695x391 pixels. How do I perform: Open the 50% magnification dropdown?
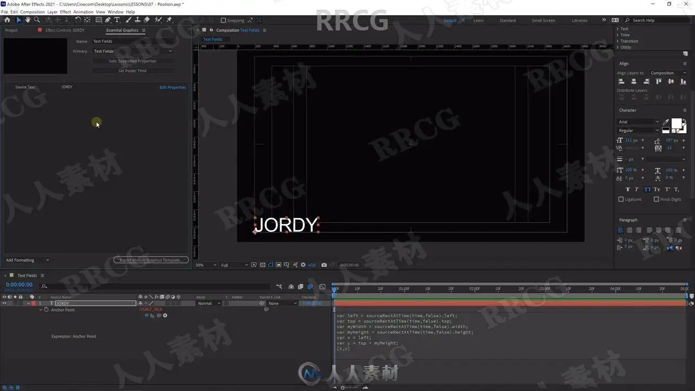(206, 265)
